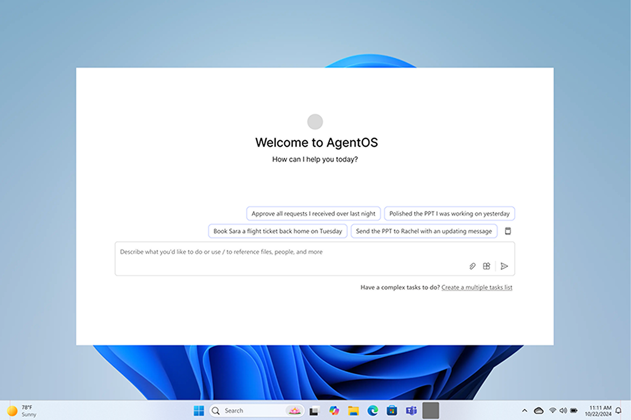
Task: Launch Copilot from the taskbar
Action: click(x=334, y=410)
